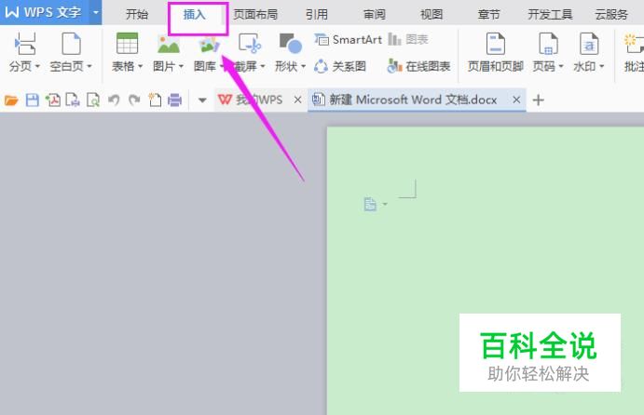Viewport: 644px width, 415px height.
Task: Insert SmartArt graphic
Action: click(349, 39)
